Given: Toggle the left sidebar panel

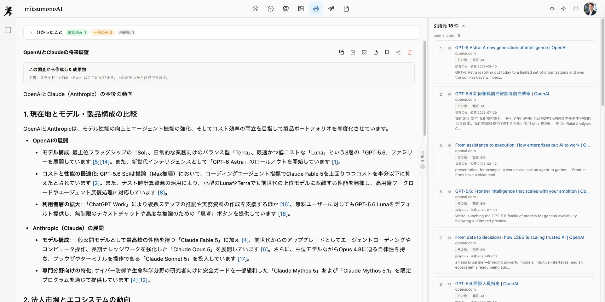Looking at the screenshot, I should pyautogui.click(x=8, y=30).
